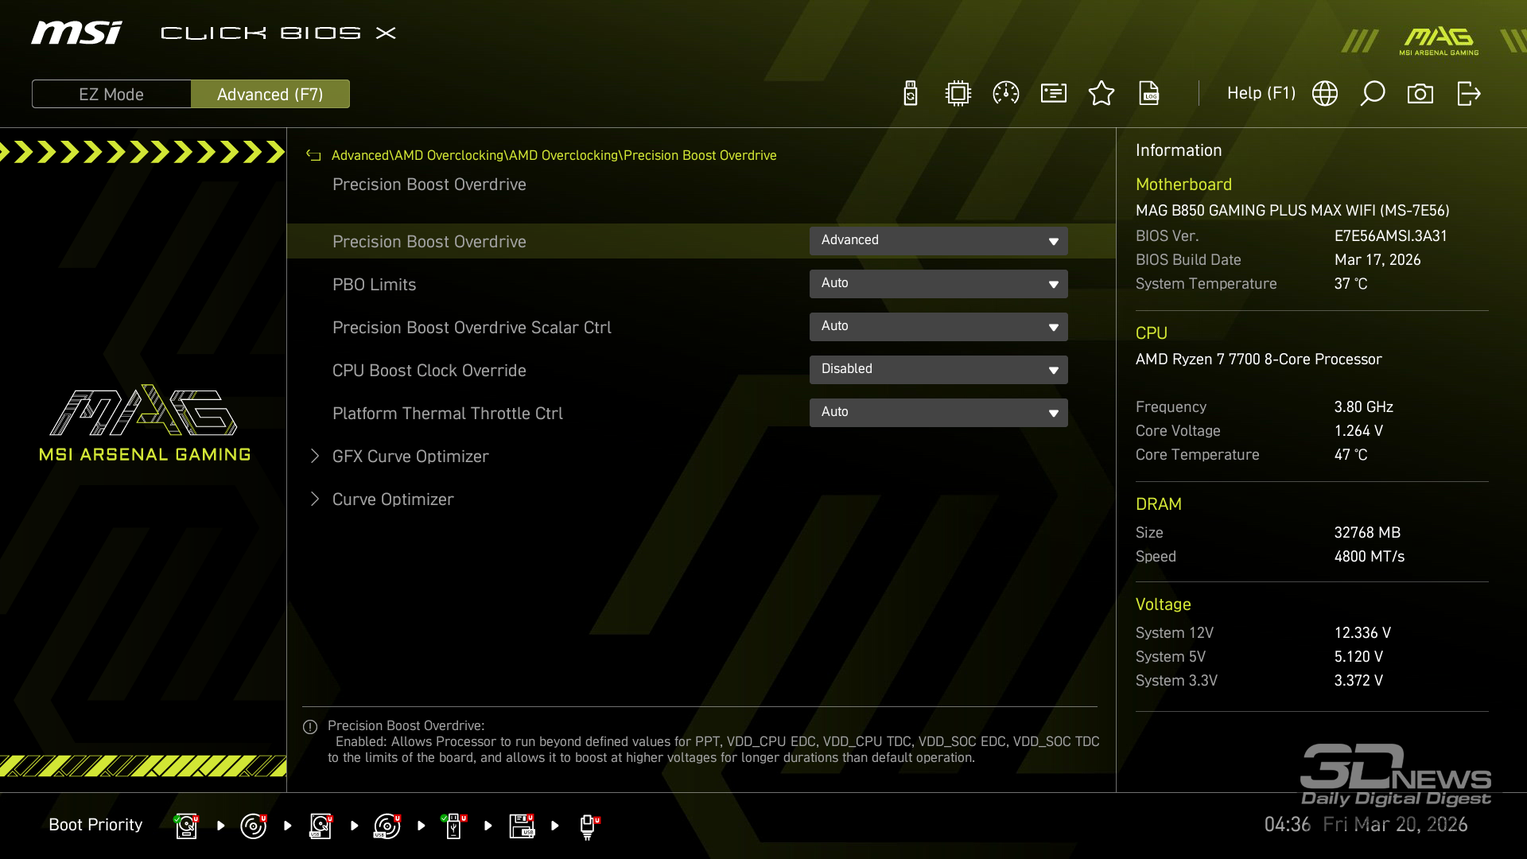Viewport: 1527px width, 859px height.
Task: Click the star favorites icon
Action: 1102,94
